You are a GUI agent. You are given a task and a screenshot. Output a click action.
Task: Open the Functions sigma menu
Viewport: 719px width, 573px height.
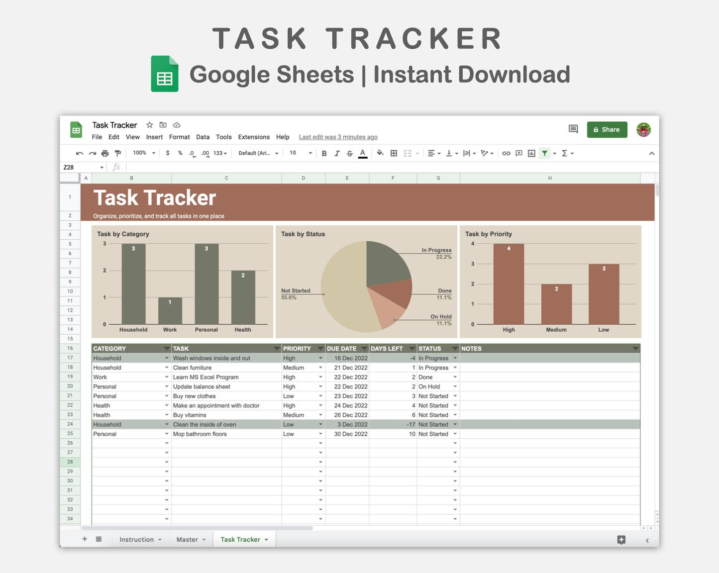pyautogui.click(x=567, y=153)
